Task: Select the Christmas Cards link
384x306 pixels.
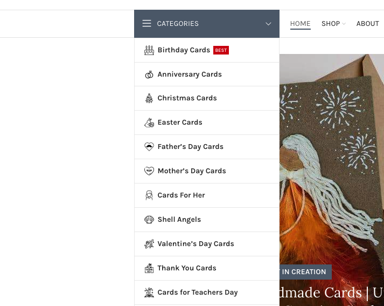Action: [187, 98]
